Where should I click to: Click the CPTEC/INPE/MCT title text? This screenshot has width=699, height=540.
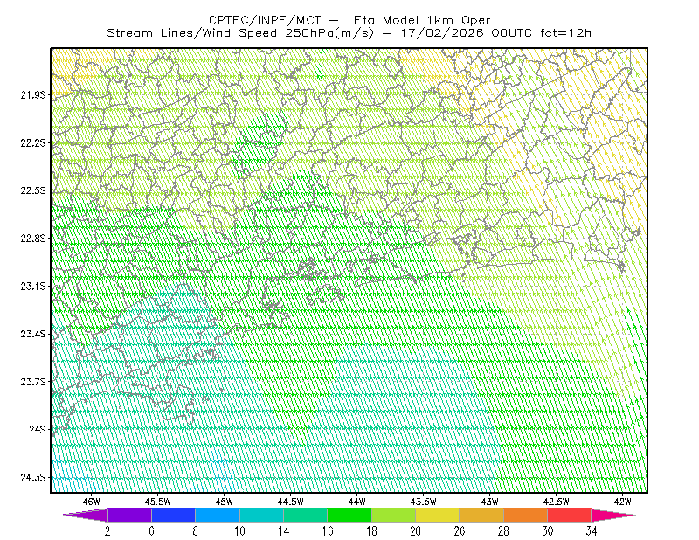tap(265, 20)
